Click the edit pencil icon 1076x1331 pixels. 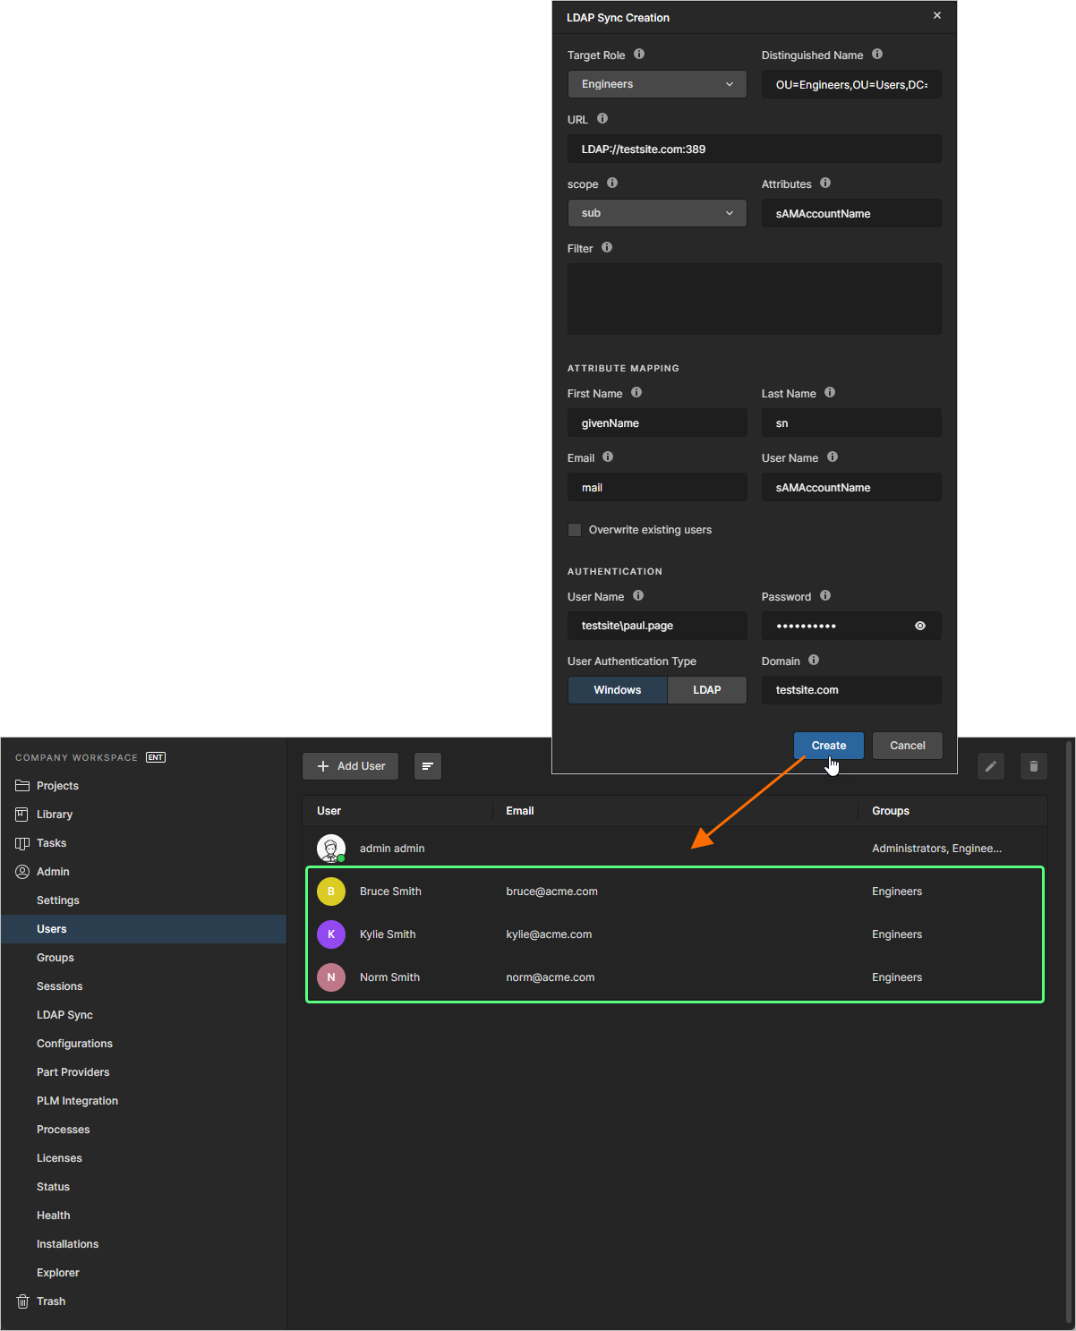[990, 766]
